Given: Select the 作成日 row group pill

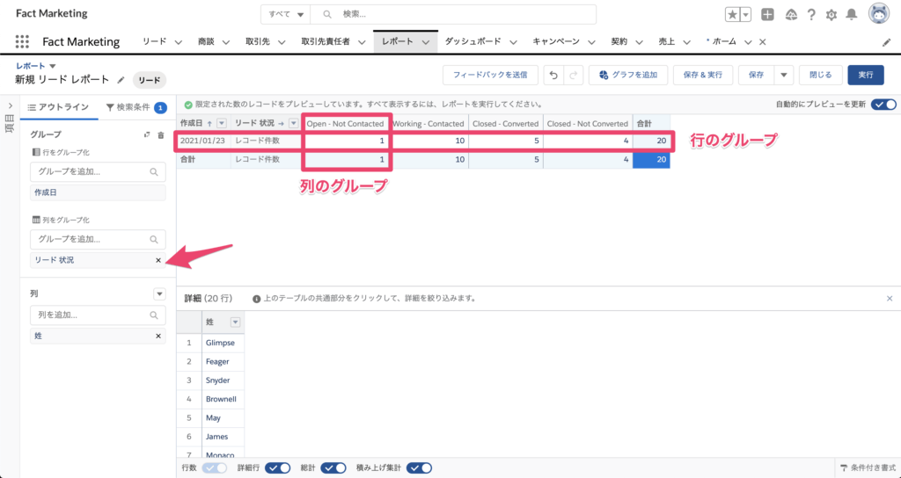Looking at the screenshot, I should point(98,192).
